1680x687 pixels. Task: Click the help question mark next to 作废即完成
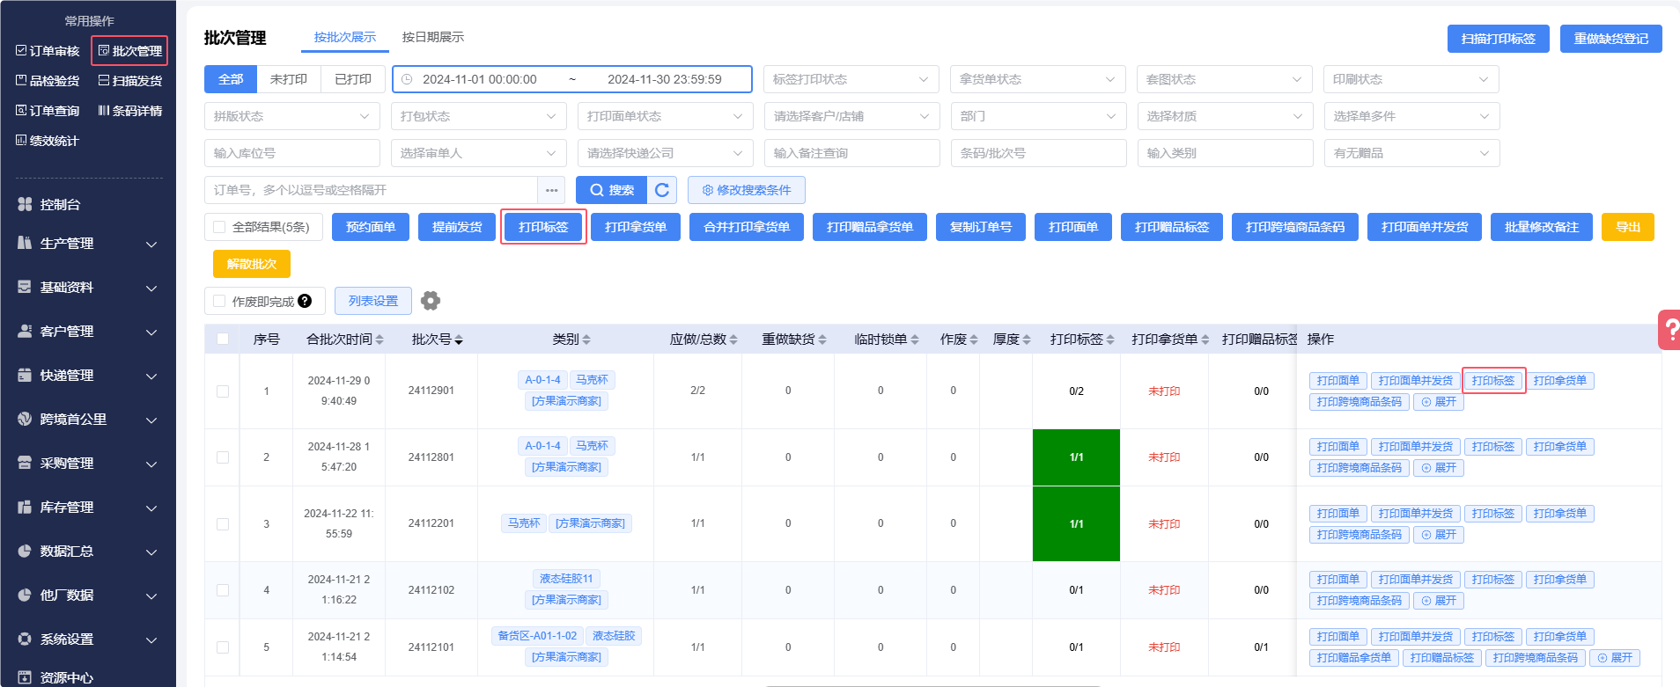[305, 301]
